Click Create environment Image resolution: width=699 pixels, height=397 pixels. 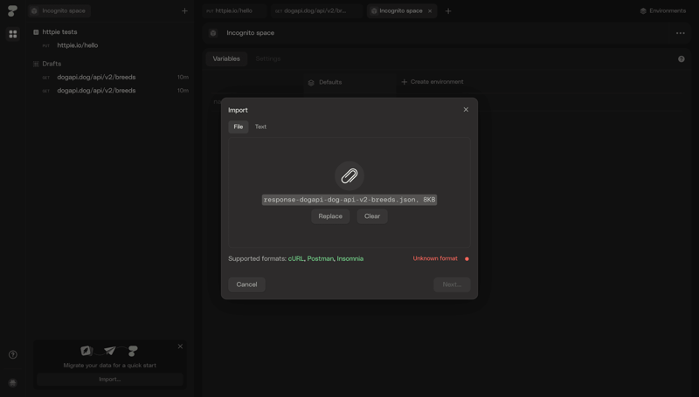coord(433,82)
